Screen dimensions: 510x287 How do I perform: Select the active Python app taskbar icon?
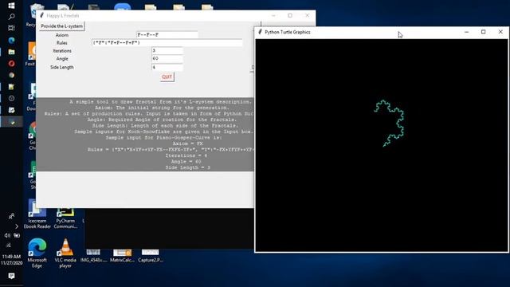tap(12, 122)
